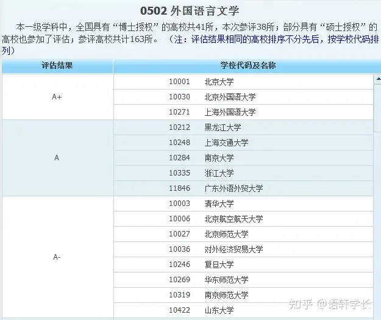
Task: Click the row 清华大学
Action: pos(243,204)
